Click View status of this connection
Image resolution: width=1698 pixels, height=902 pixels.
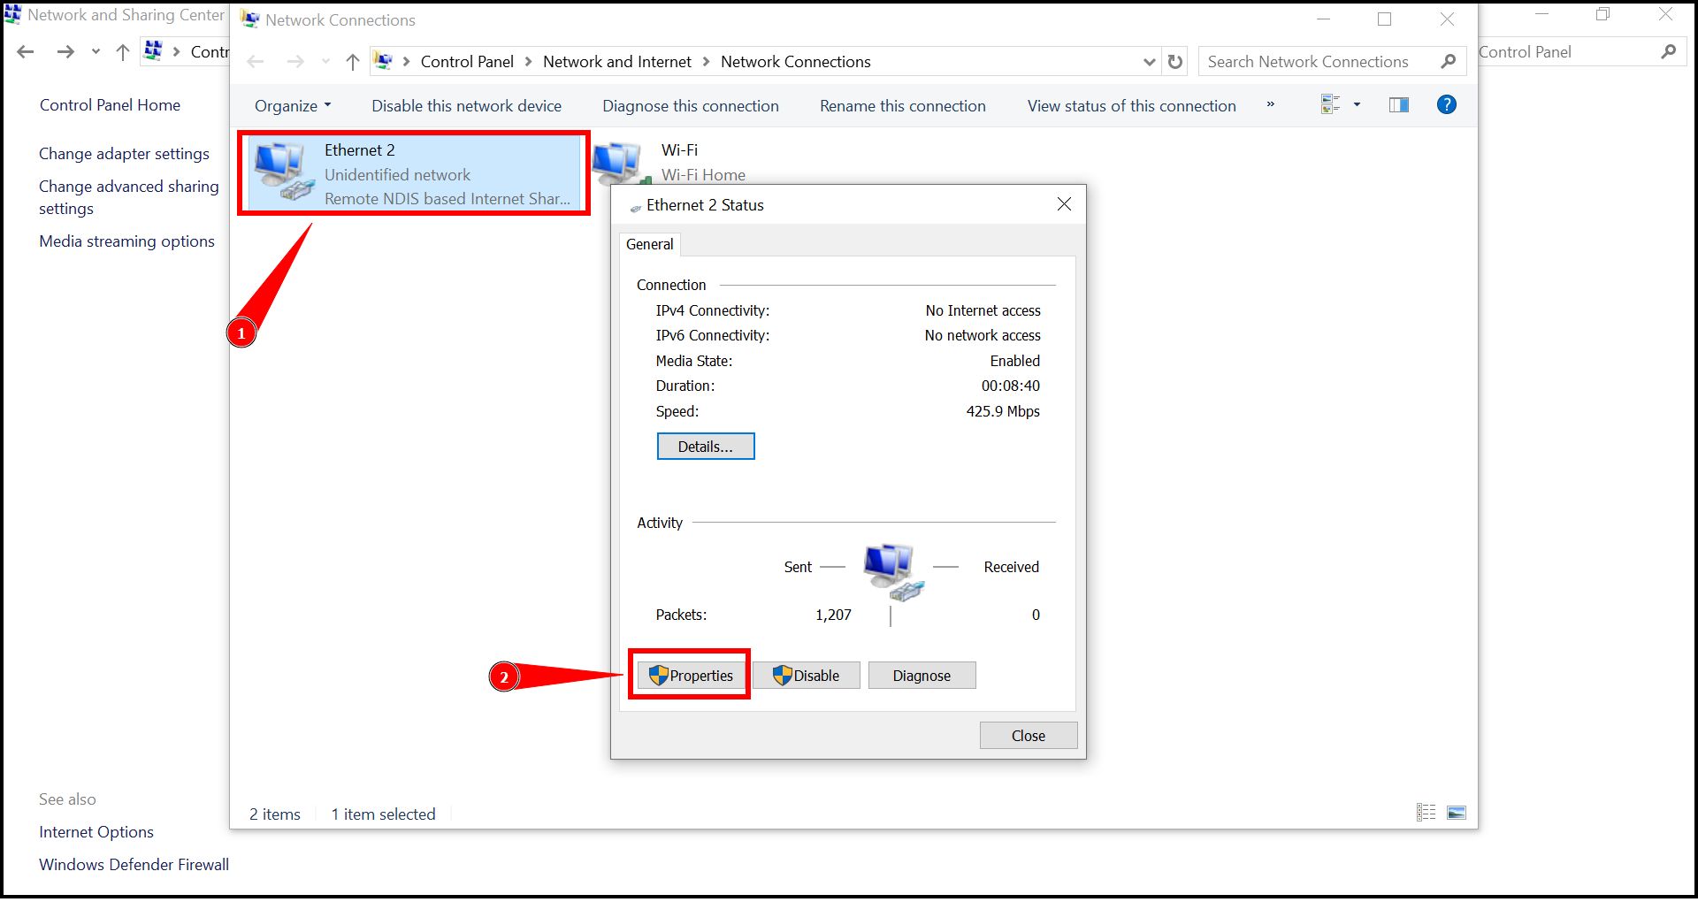[x=1132, y=106]
